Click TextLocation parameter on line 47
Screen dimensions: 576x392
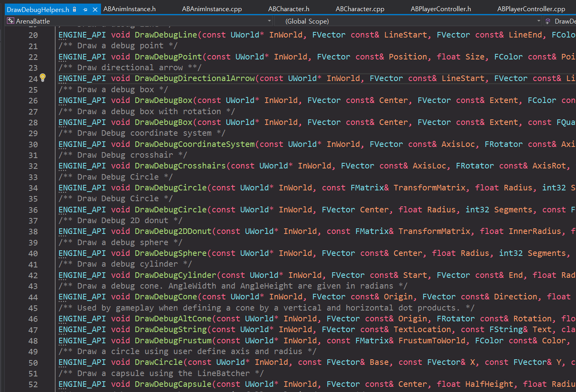click(x=422, y=329)
